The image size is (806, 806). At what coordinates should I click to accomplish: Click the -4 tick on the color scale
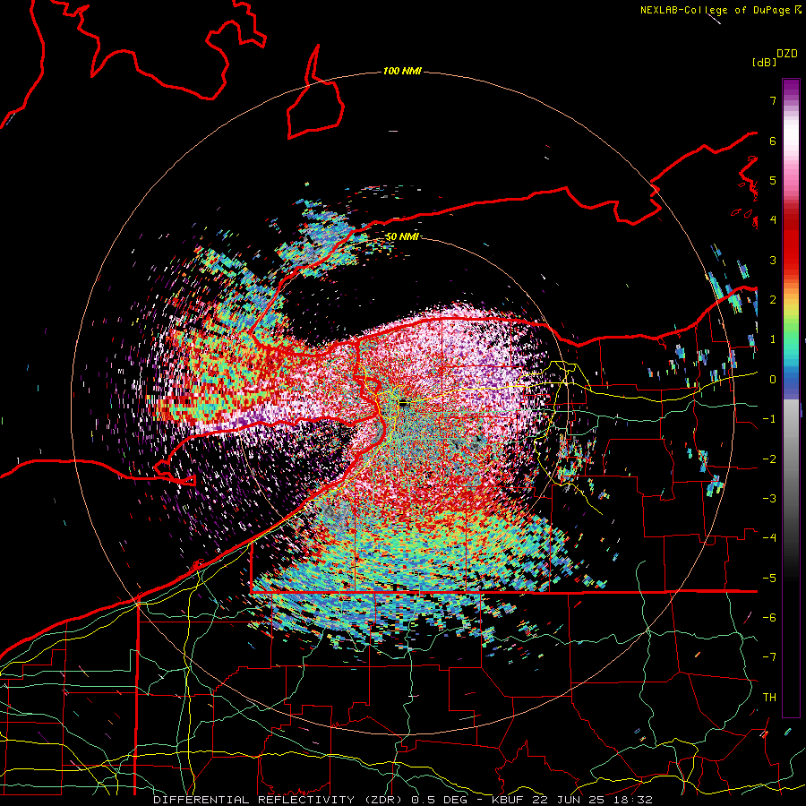pos(769,538)
